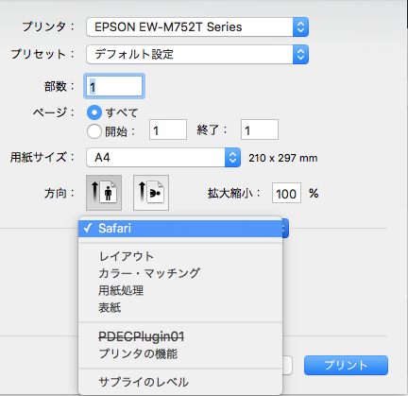
Task: Click the preset selector arrows icon
Action: pos(300,55)
